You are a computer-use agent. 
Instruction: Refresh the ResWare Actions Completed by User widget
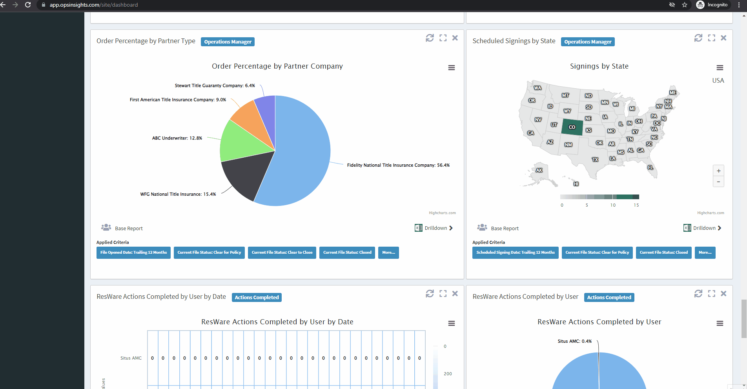coord(698,294)
